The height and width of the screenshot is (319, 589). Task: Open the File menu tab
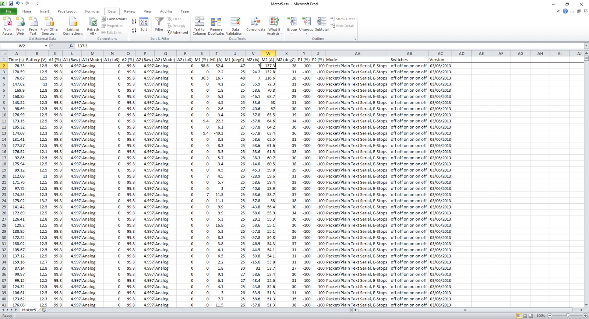[x=8, y=11]
